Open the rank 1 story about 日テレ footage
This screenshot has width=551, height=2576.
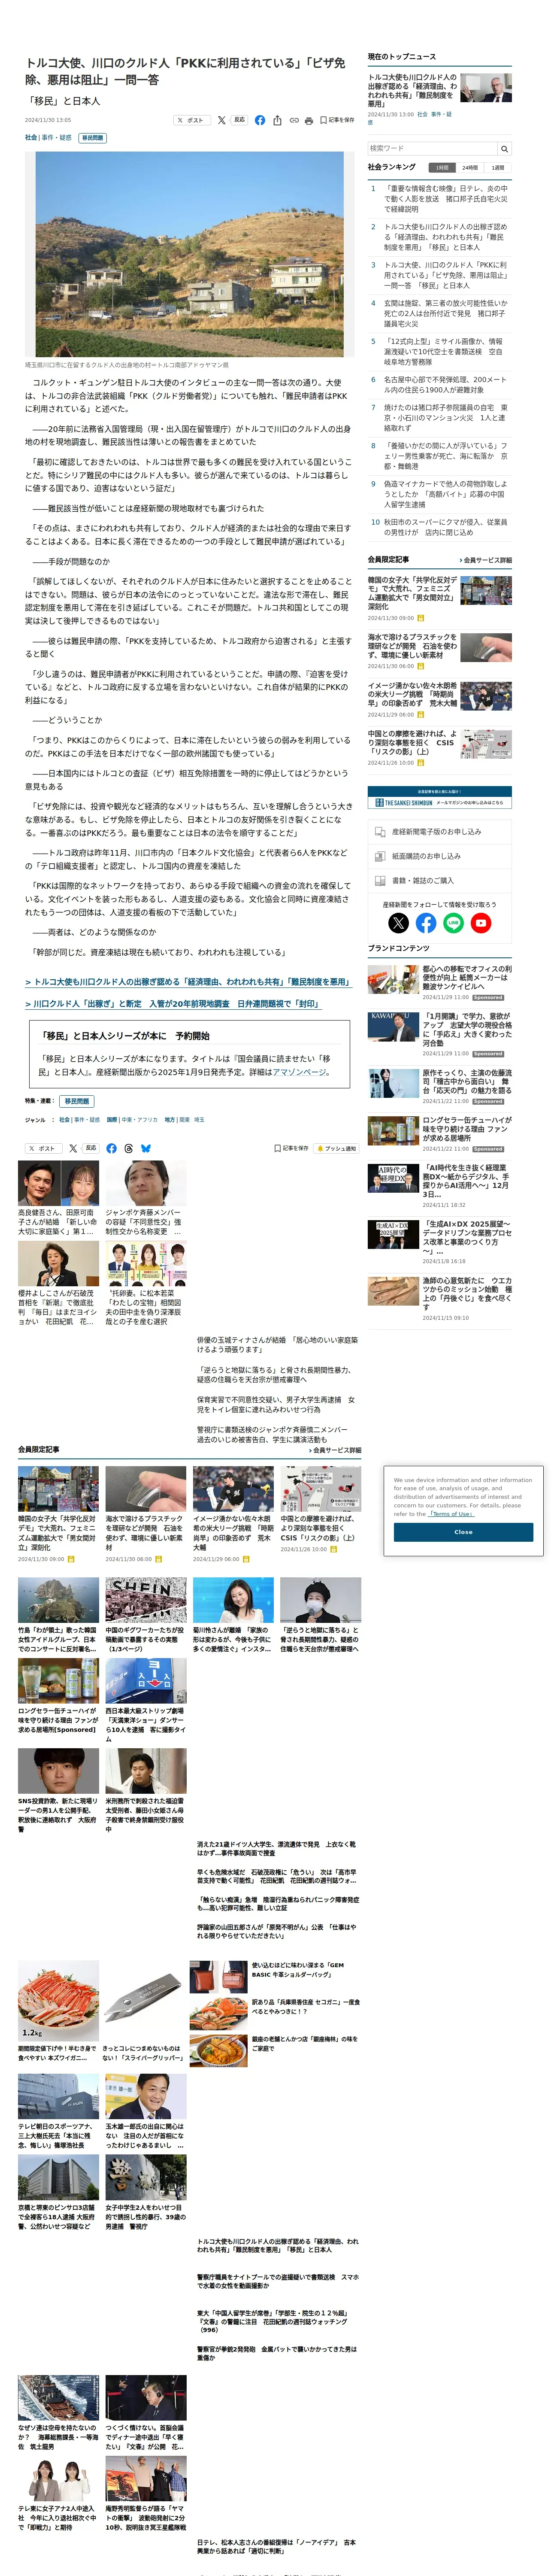446,199
